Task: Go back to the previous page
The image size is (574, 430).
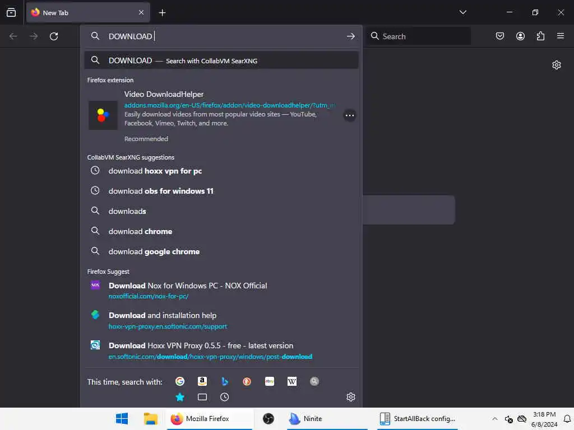Action: (13, 36)
